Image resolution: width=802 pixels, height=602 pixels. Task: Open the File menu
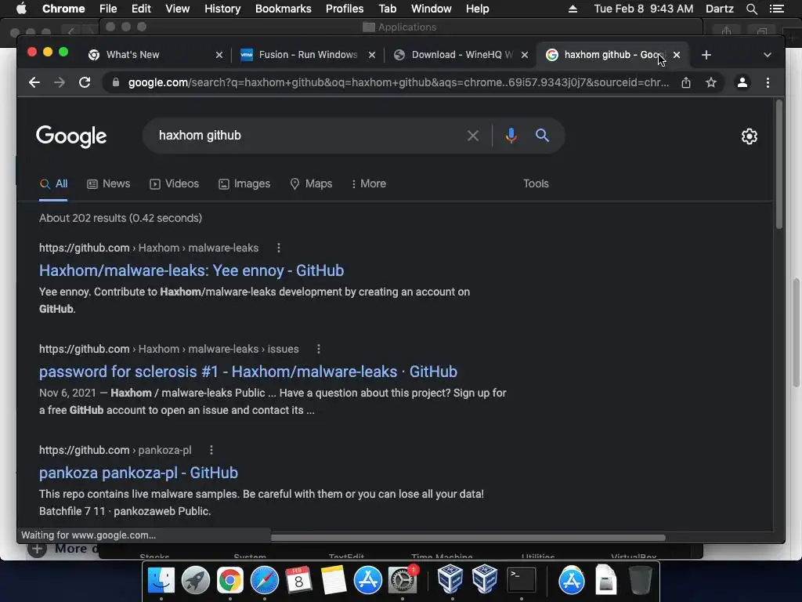click(x=108, y=9)
